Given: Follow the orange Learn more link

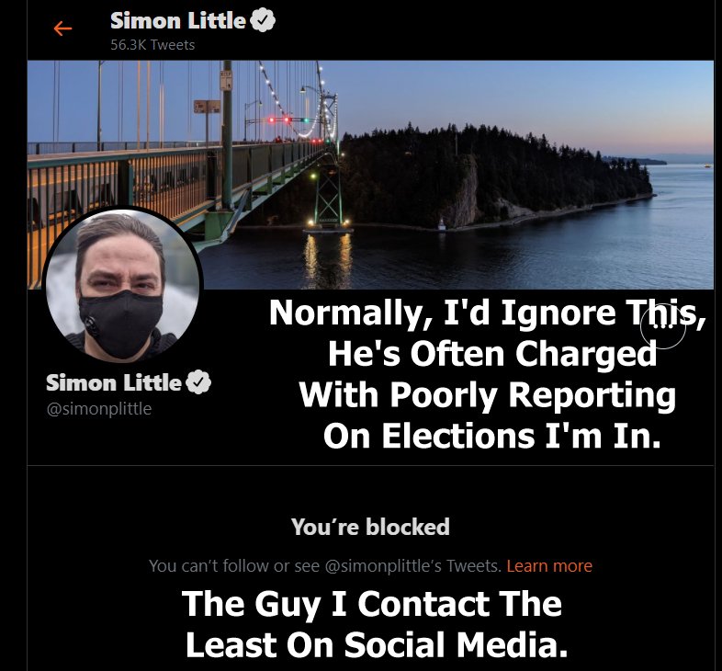Looking at the screenshot, I should click(x=549, y=565).
